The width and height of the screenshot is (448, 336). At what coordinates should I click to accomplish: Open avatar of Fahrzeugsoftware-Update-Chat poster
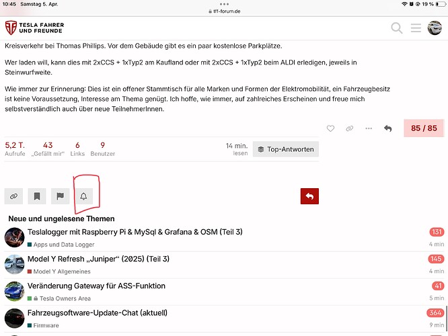click(x=14, y=319)
